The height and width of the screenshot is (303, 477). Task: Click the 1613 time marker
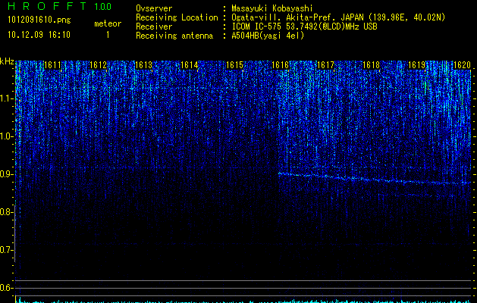[x=143, y=65]
